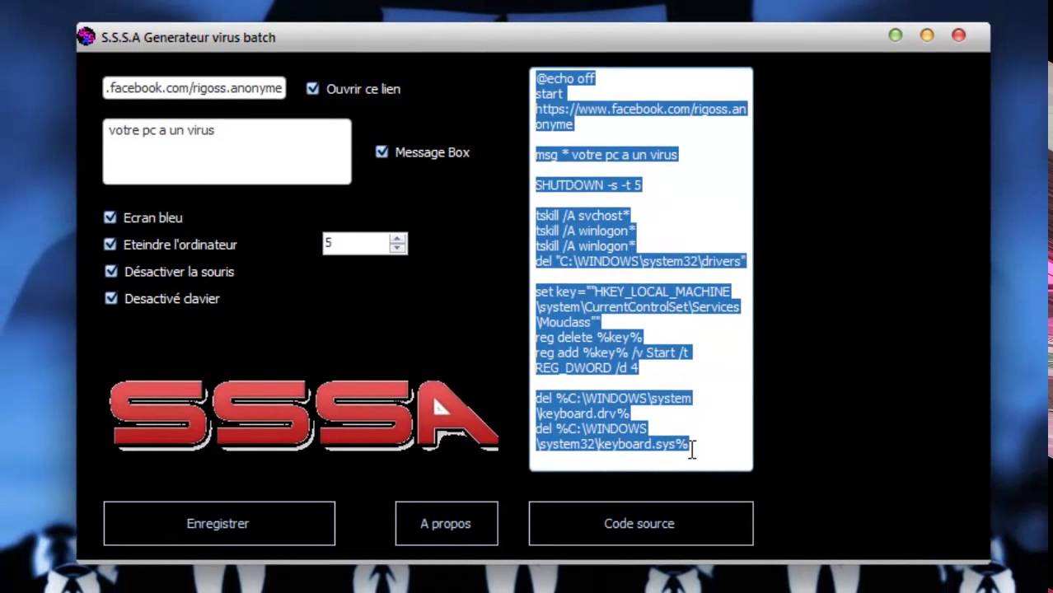1053x593 pixels.
Task: Click the message text box
Action: 227,152
